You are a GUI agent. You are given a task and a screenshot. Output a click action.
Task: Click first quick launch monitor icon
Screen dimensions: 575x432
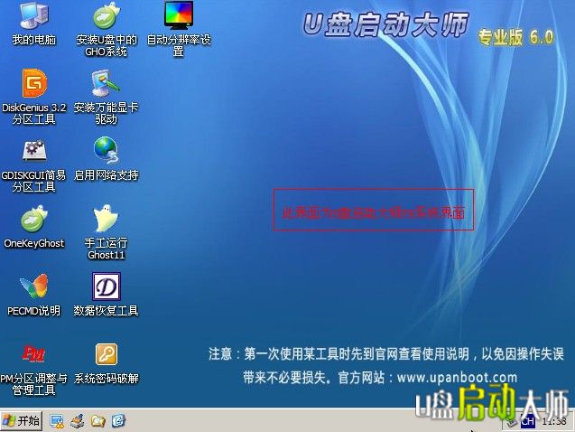(57, 421)
